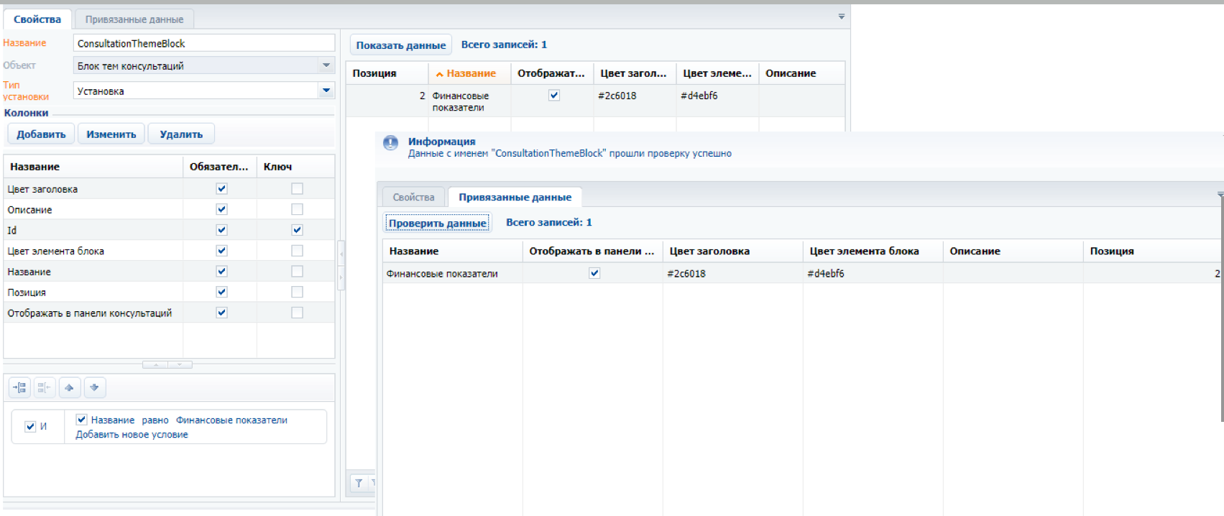
Task: Click the Цвет заголовка header in the lower grid
Action: (733, 251)
